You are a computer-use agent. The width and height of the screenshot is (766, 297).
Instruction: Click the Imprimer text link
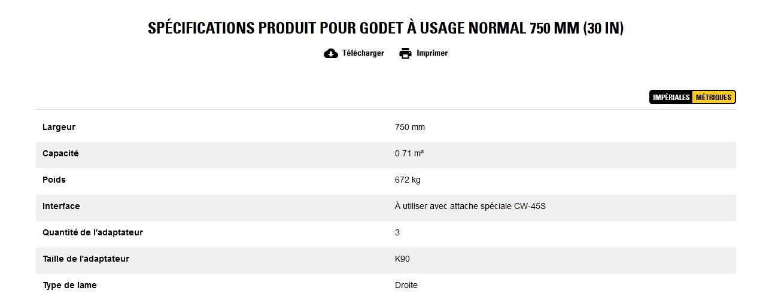[432, 53]
